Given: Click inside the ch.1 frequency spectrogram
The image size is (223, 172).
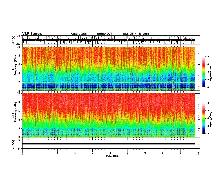Looking at the screenshot, I should (109, 69).
